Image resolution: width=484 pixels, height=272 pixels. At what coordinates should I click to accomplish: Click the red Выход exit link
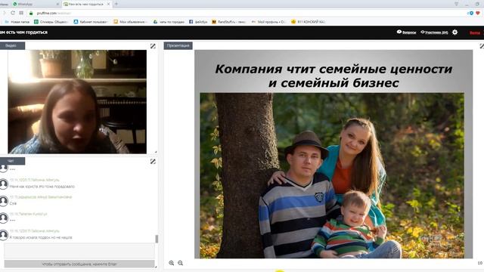[x=475, y=32]
